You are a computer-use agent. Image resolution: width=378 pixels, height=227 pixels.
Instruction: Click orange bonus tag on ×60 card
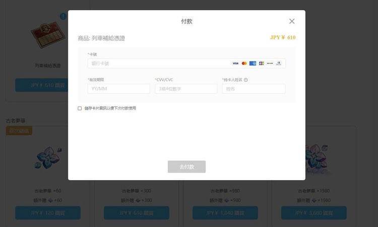pos(19,131)
